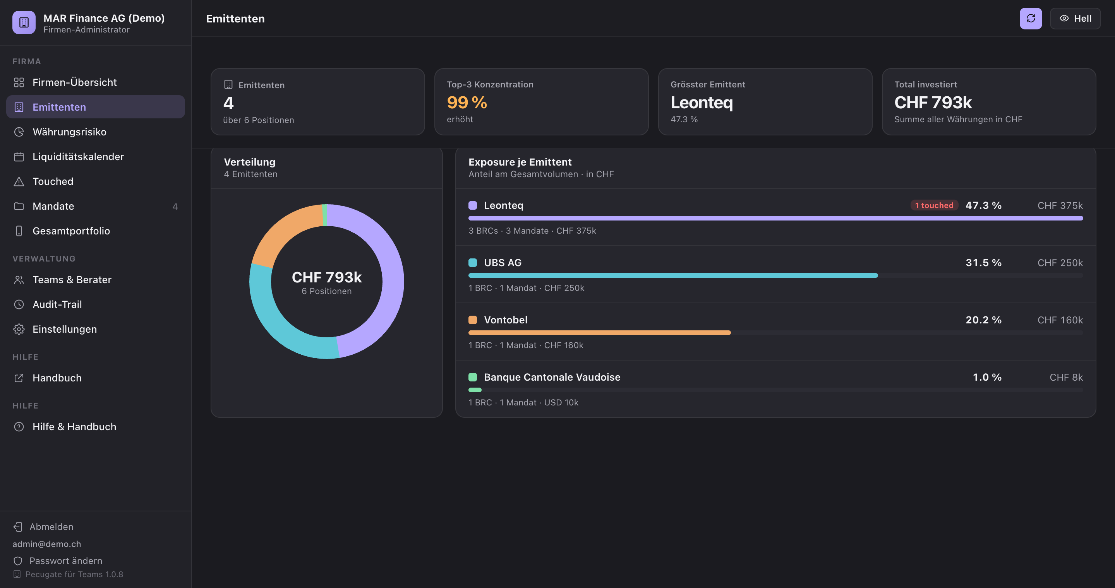Click the Währungsrisiko pie chart icon
The width and height of the screenshot is (1115, 588).
19,132
